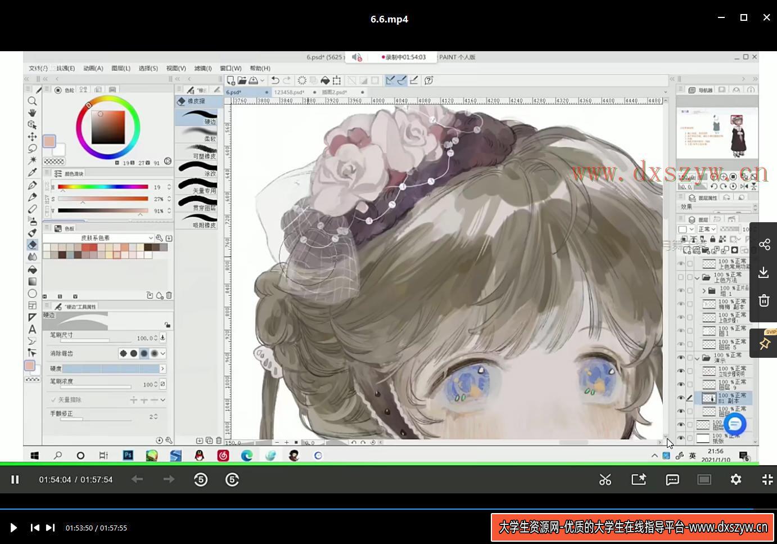Open player settings gear

point(736,479)
